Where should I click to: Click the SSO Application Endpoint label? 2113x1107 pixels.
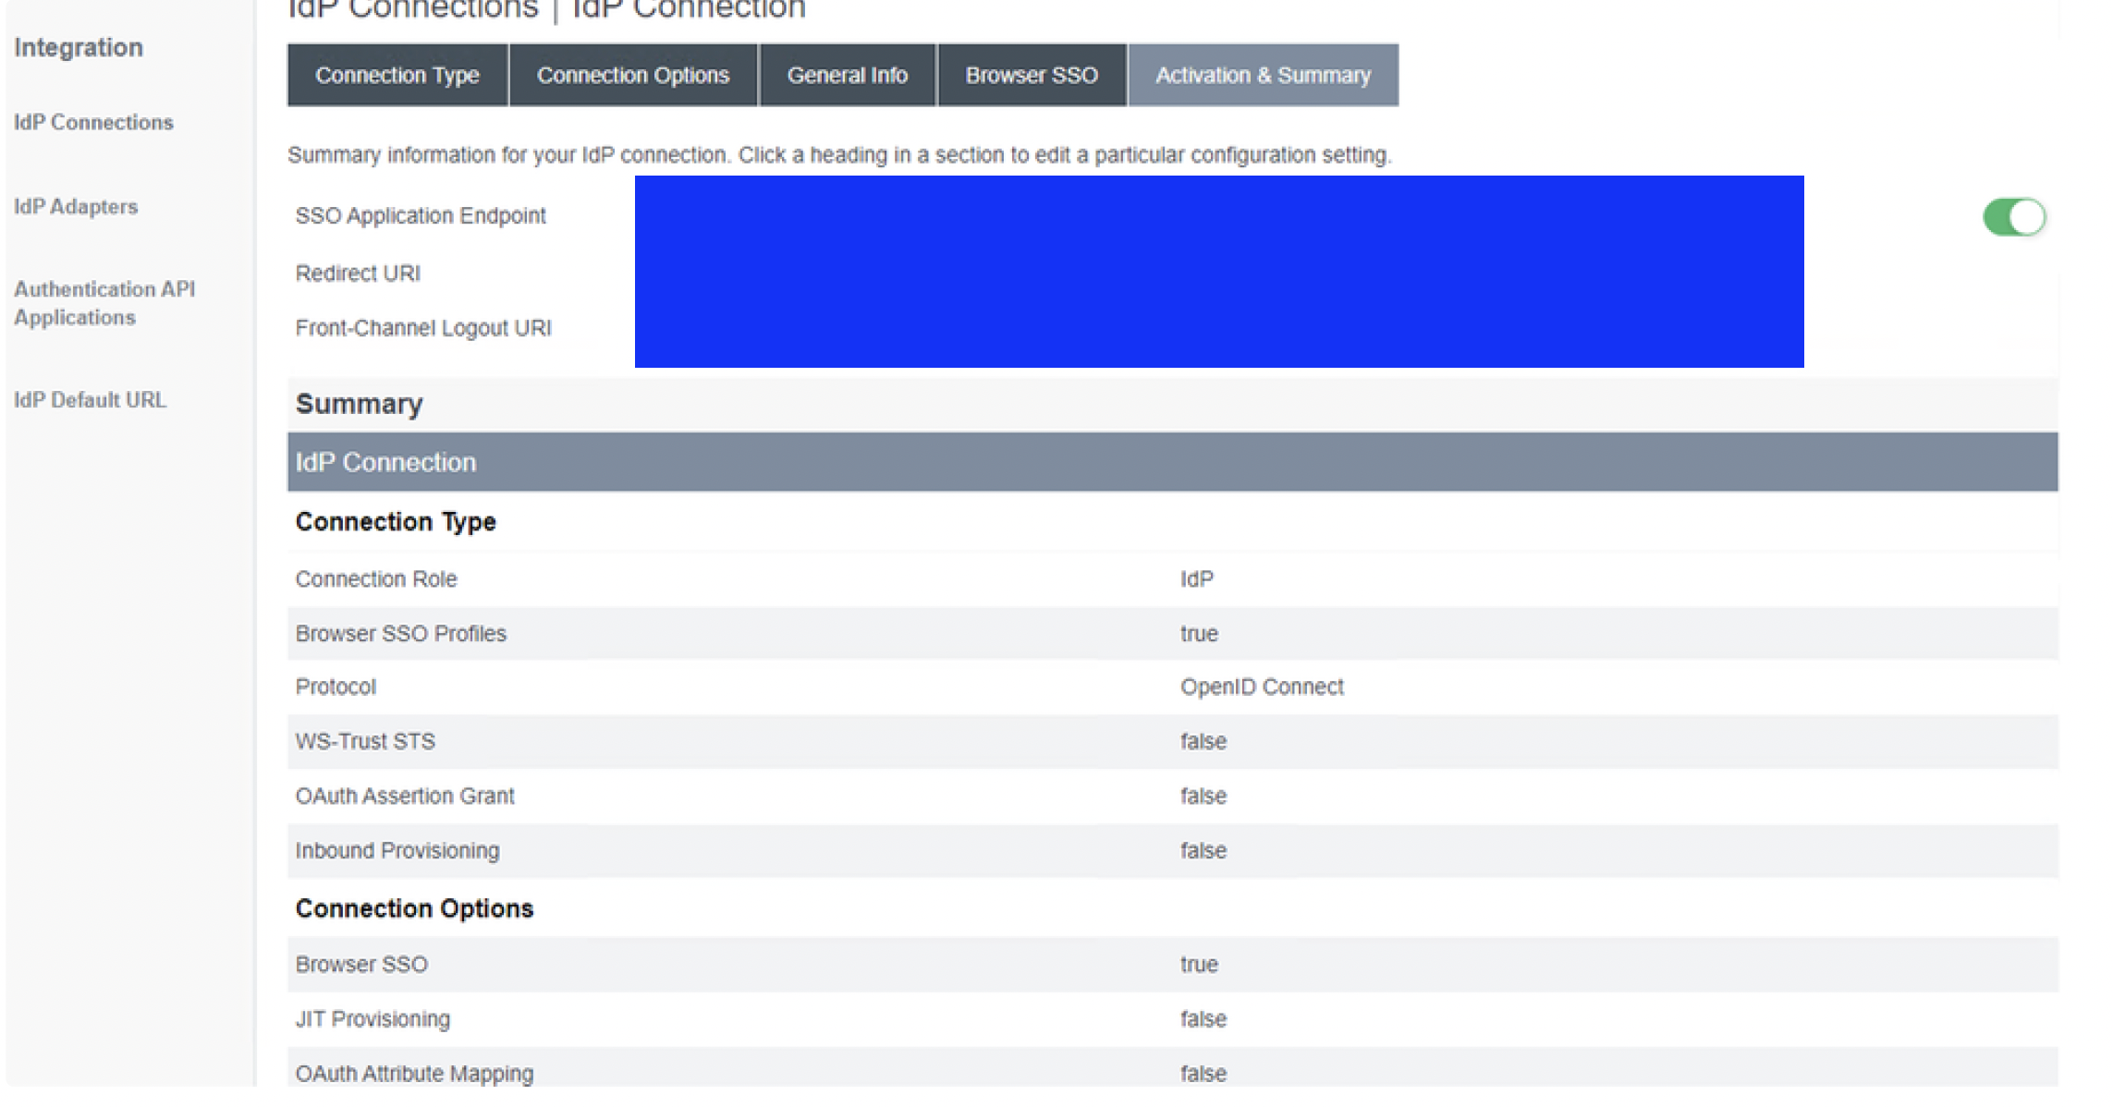point(421,215)
